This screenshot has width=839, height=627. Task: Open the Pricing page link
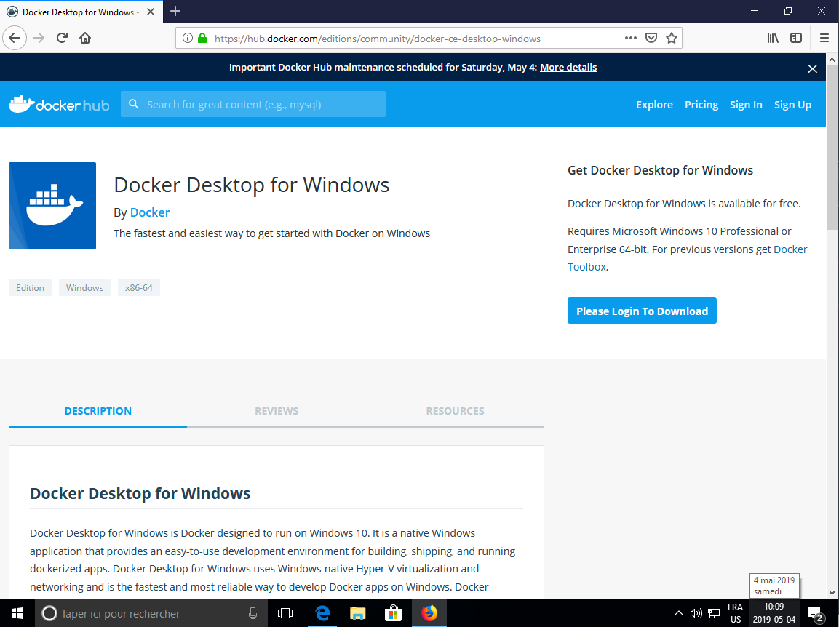pyautogui.click(x=701, y=104)
